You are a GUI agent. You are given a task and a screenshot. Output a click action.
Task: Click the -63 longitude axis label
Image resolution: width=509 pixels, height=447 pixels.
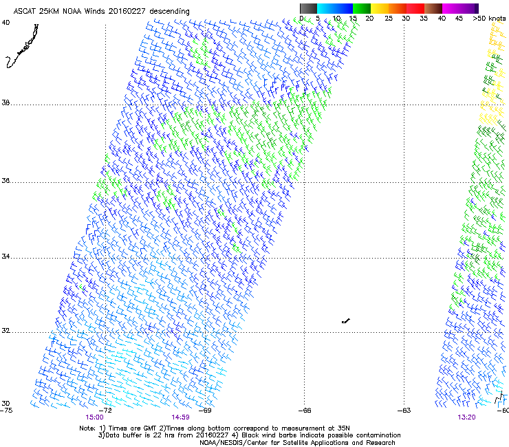[404, 411]
